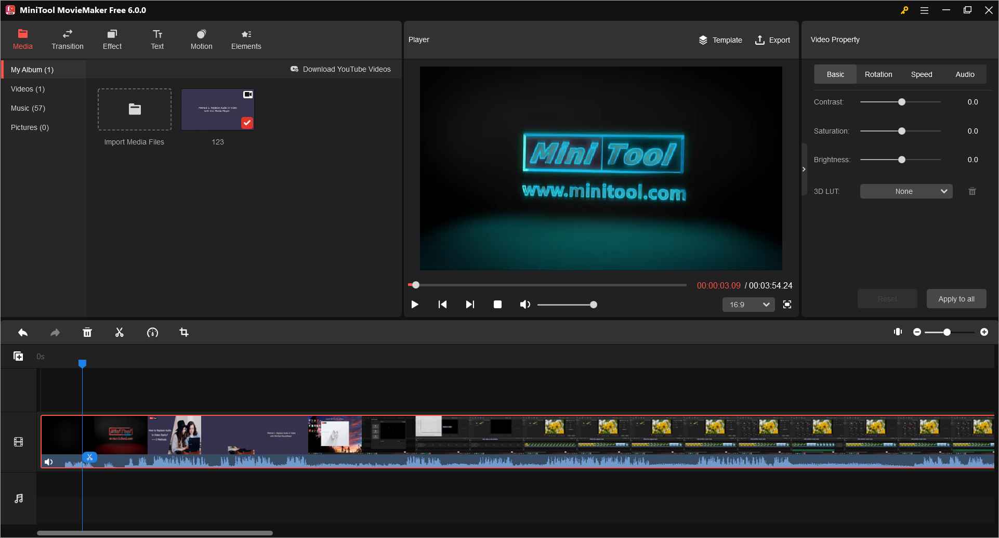The width and height of the screenshot is (999, 538).
Task: Select My Album (1) category
Action: pos(44,70)
